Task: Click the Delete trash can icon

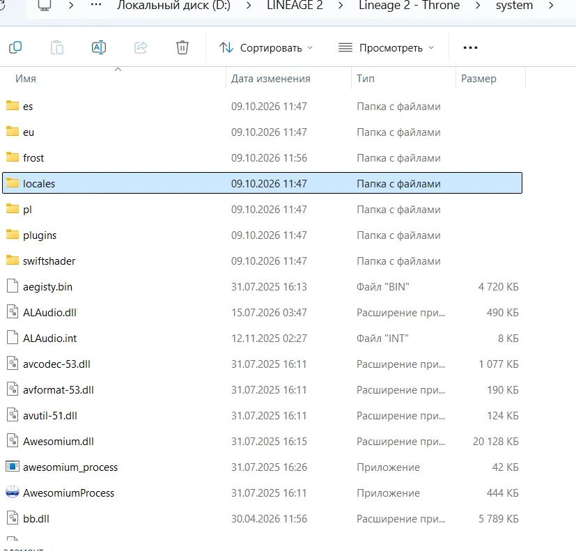Action: coord(182,47)
